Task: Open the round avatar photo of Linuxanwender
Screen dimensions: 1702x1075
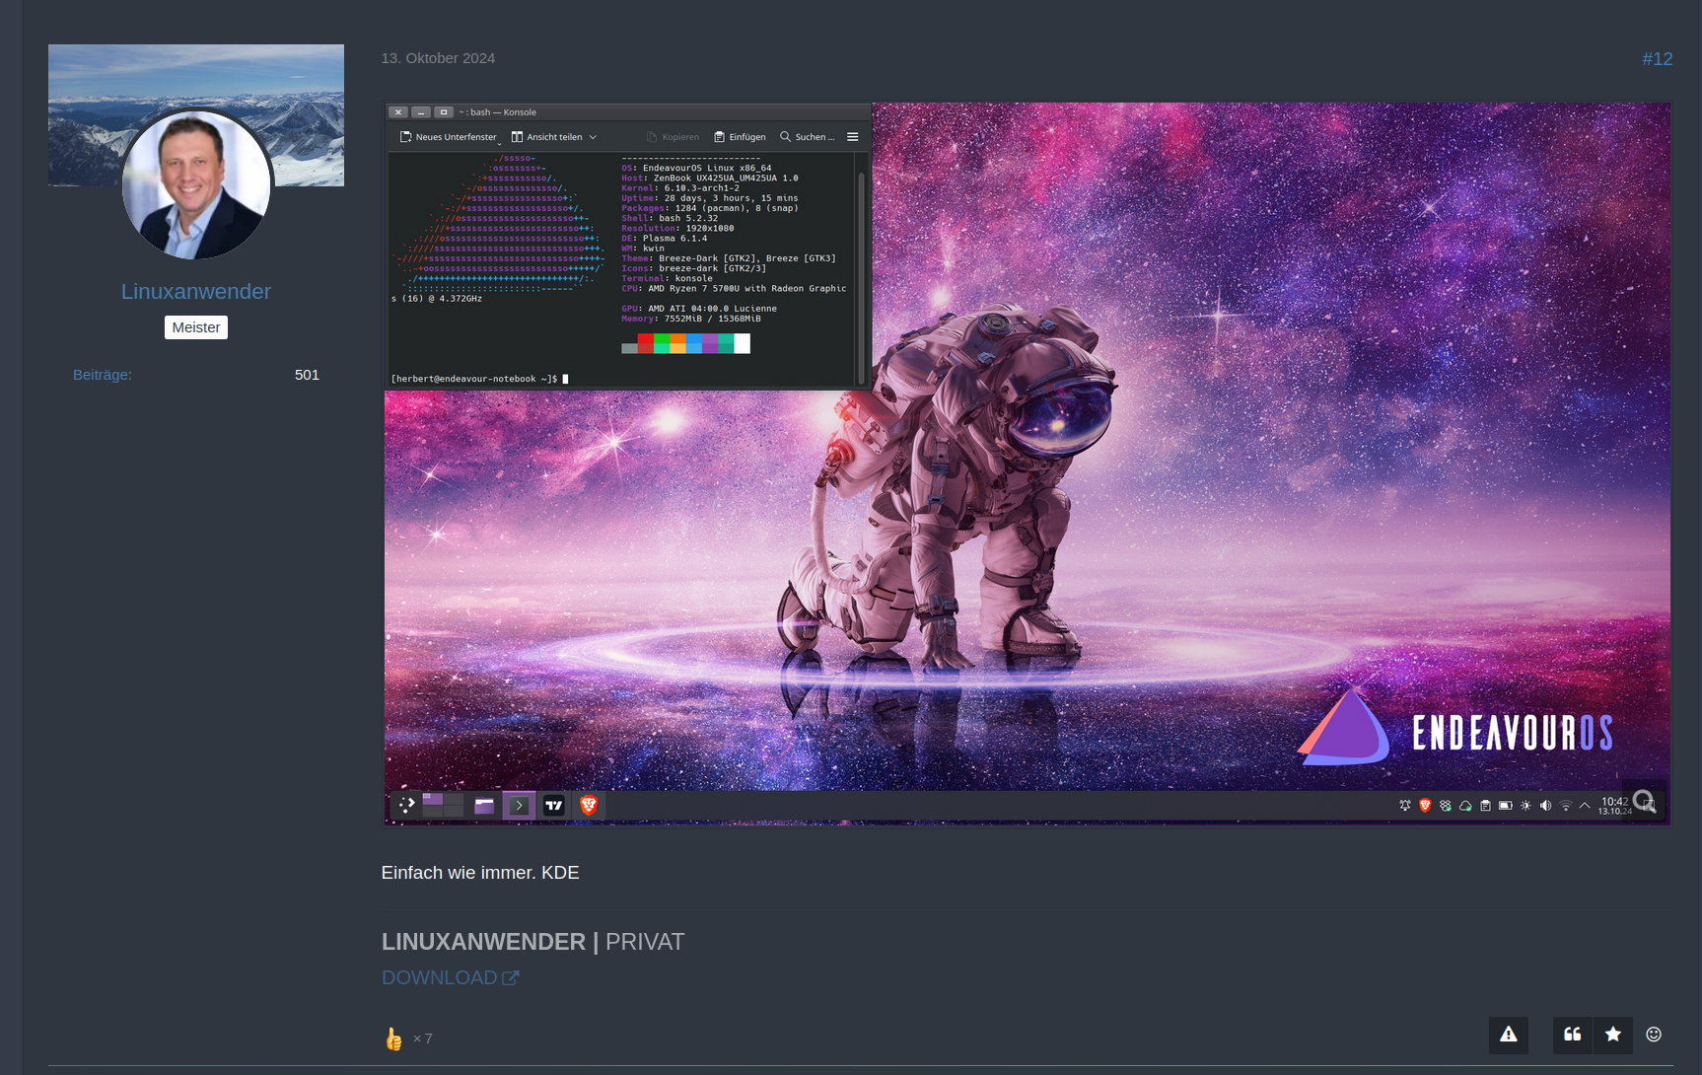Action: tap(196, 184)
